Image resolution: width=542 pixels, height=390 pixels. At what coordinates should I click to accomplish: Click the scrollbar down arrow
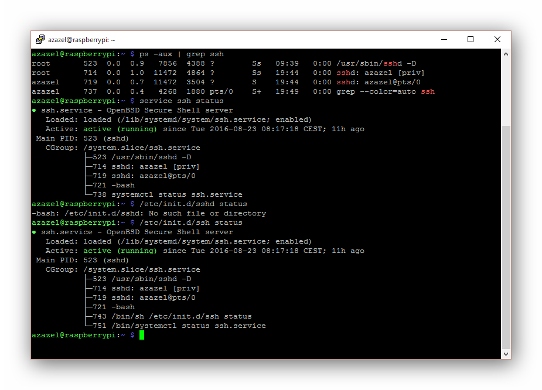point(506,354)
